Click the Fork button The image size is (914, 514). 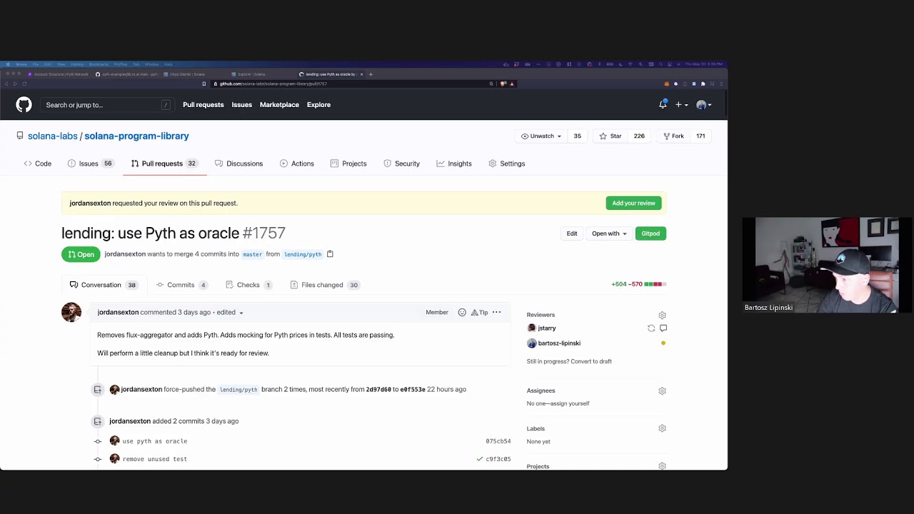coord(673,136)
